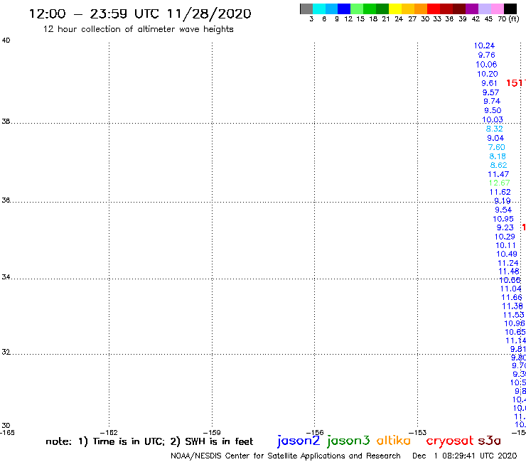Click the note 'Time is in UTC; SWH is in feet'
This screenshot has height=462, width=526.
(x=149, y=441)
